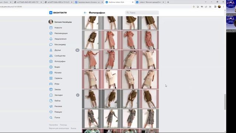Open the Игры gamepad icon
Screen dimensions: 236x133
pyautogui.click(x=51, y=84)
